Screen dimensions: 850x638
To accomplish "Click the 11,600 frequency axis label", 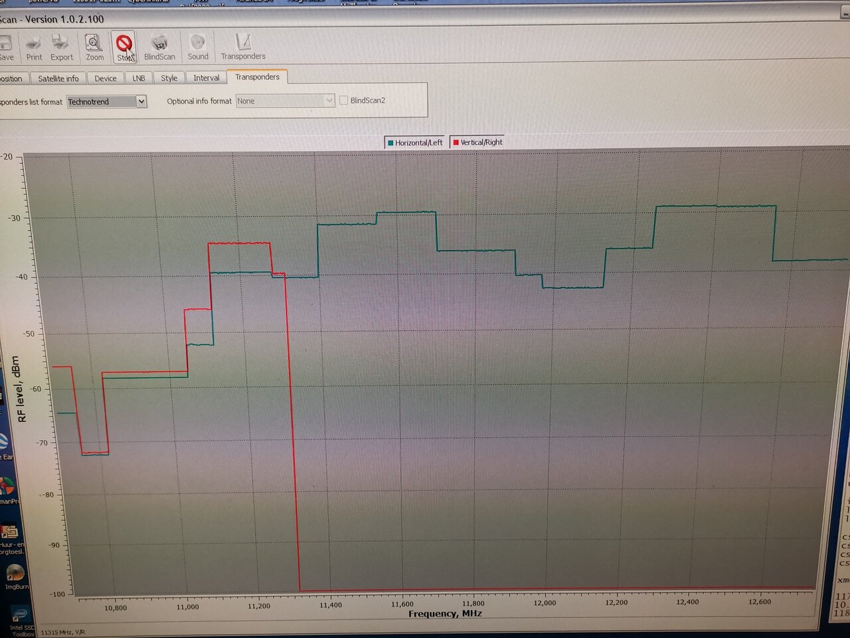I will 402,605.
